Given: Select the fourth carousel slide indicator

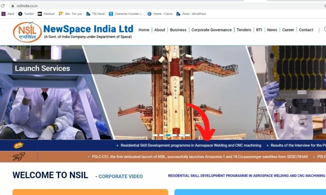Looking at the screenshot, I should coord(175,135).
